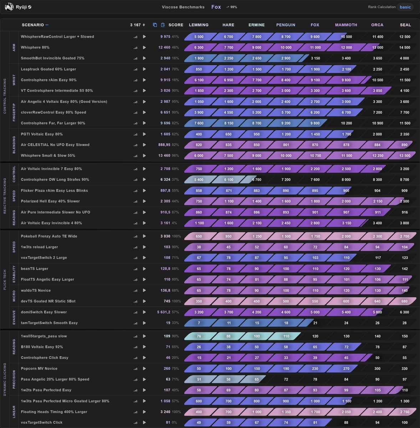This screenshot has height=428, width=420.
Task: Open chart for Controlsphere OW Long Strafes 90%
Action: [x=135, y=179]
